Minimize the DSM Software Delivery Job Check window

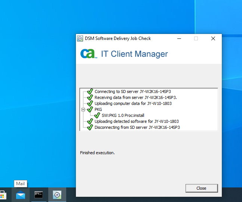point(179,38)
